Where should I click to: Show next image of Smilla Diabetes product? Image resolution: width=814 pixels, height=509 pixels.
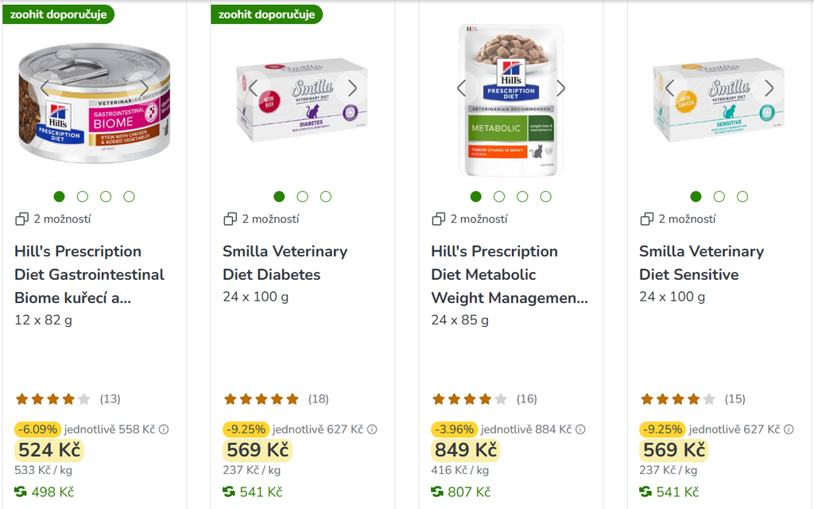352,88
